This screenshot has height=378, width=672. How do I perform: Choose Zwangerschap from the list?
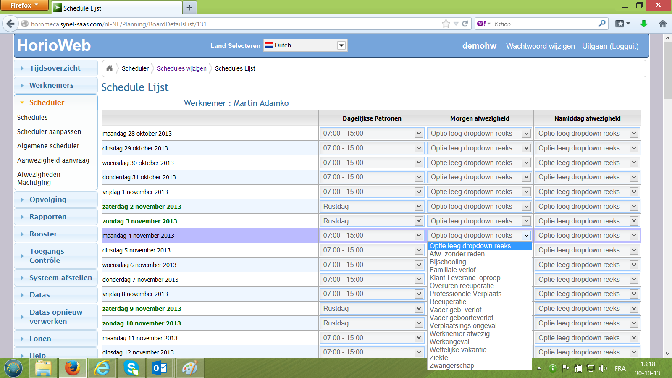[480, 365]
